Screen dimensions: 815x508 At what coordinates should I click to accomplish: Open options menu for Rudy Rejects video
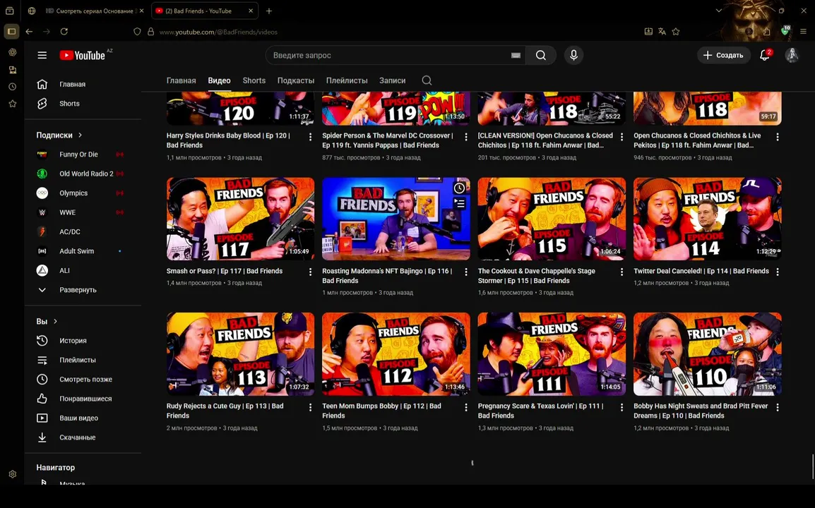tap(310, 407)
